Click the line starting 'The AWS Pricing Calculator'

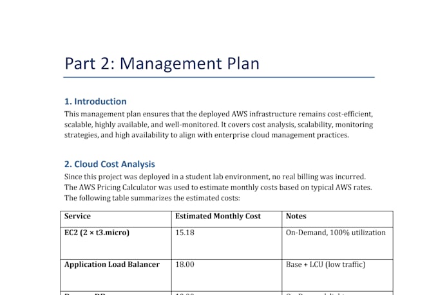[218, 188]
